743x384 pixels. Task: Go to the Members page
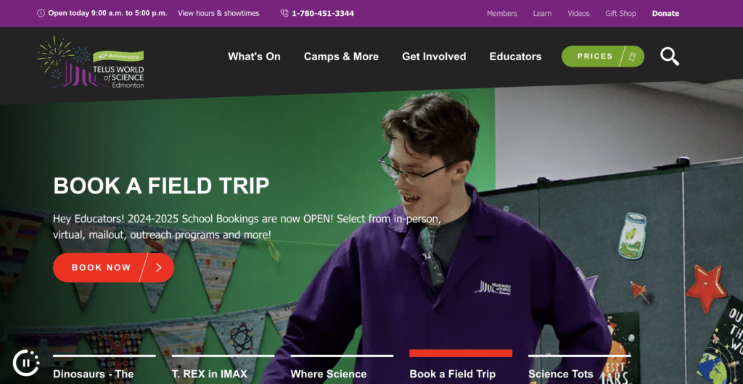pyautogui.click(x=502, y=13)
